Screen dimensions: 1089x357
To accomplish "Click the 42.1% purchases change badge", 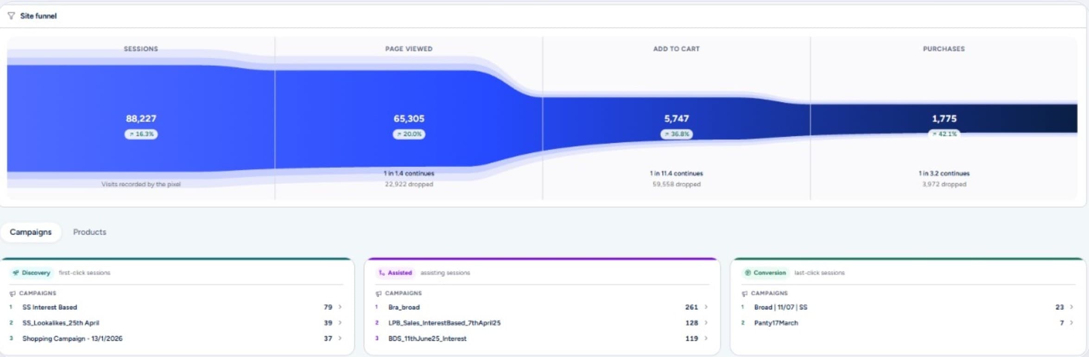I will click(x=944, y=134).
